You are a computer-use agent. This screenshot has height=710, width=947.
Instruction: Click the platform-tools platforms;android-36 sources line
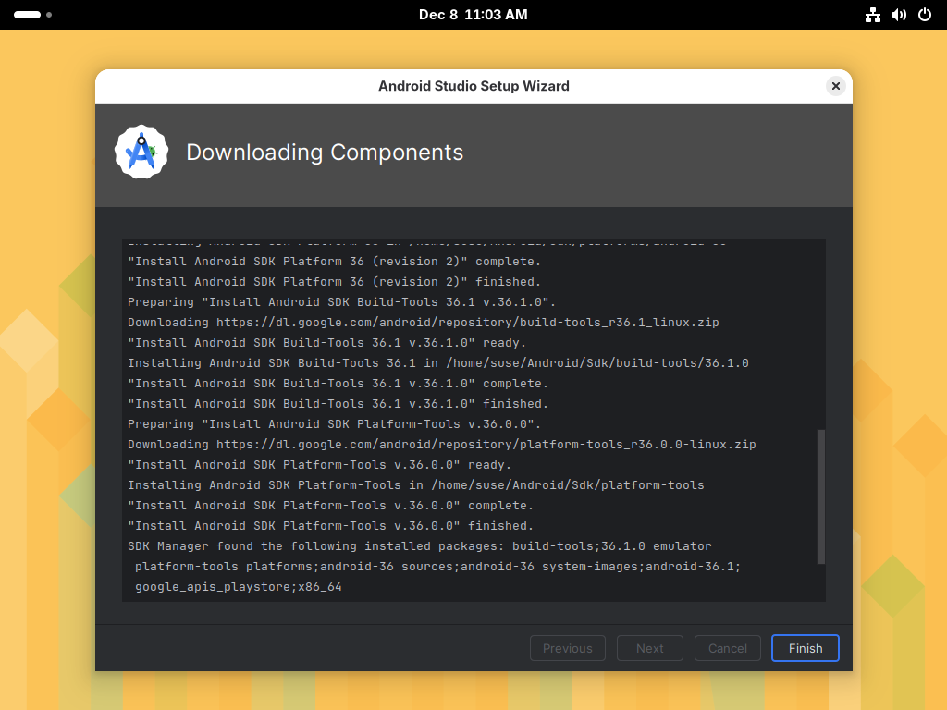pyautogui.click(x=437, y=567)
